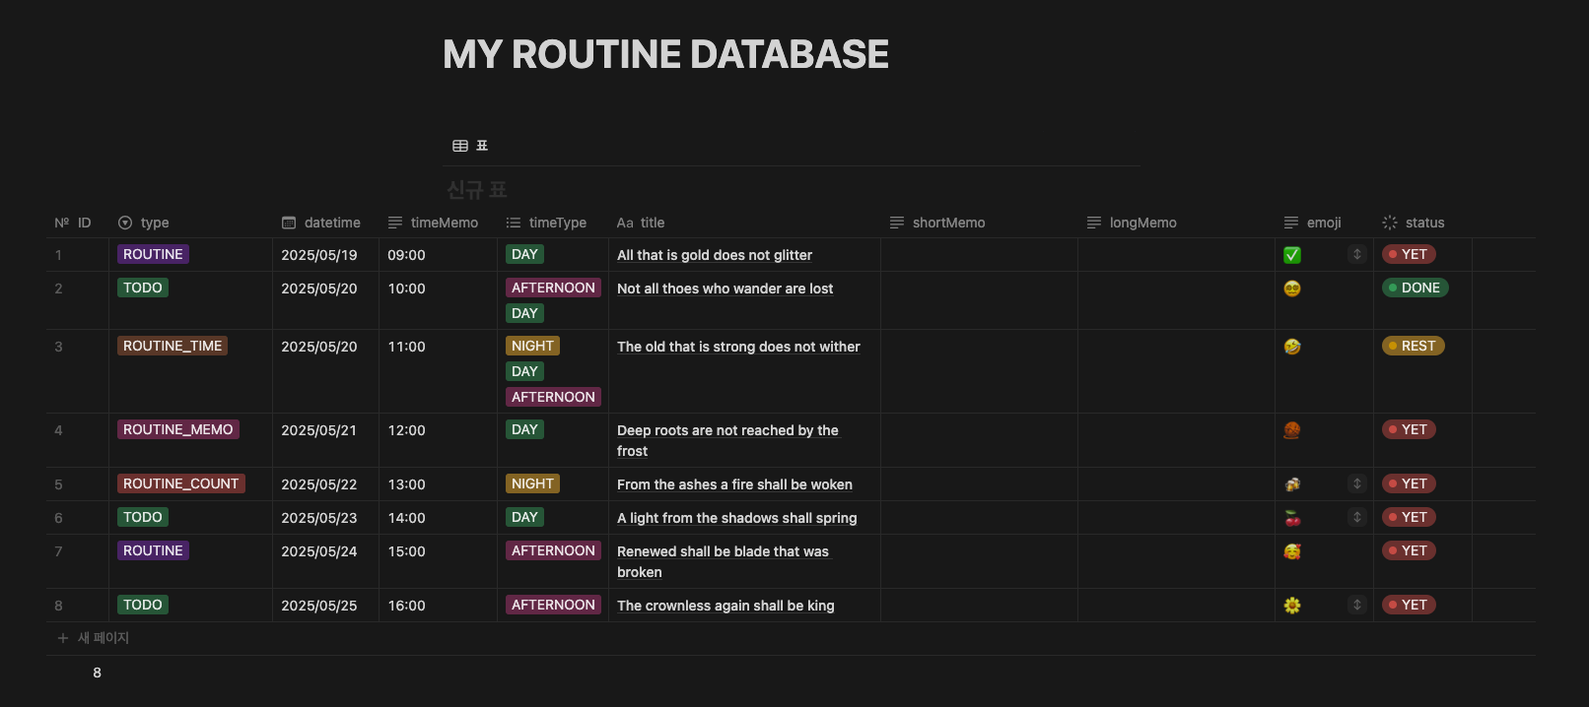Viewport: 1589px width, 707px height.
Task: Open page A light from the shadows shall spring
Action: click(737, 518)
